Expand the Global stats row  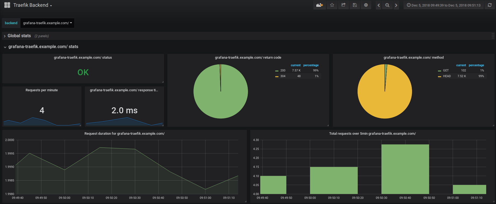click(19, 36)
